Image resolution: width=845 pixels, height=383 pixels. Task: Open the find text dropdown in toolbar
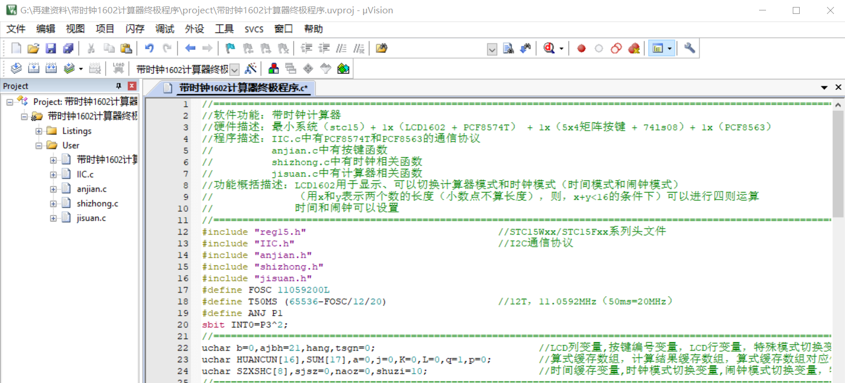click(492, 49)
